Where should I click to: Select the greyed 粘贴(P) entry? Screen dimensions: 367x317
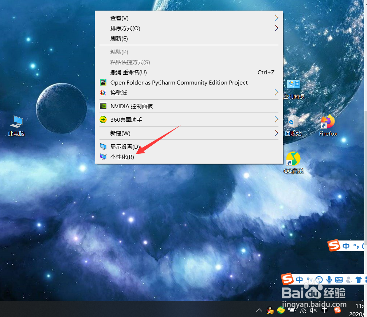tap(189, 52)
